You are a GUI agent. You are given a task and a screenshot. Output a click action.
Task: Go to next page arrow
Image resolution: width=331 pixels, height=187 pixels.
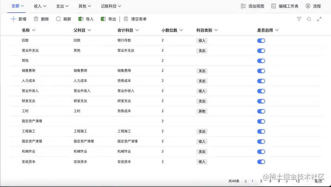[x=286, y=181]
